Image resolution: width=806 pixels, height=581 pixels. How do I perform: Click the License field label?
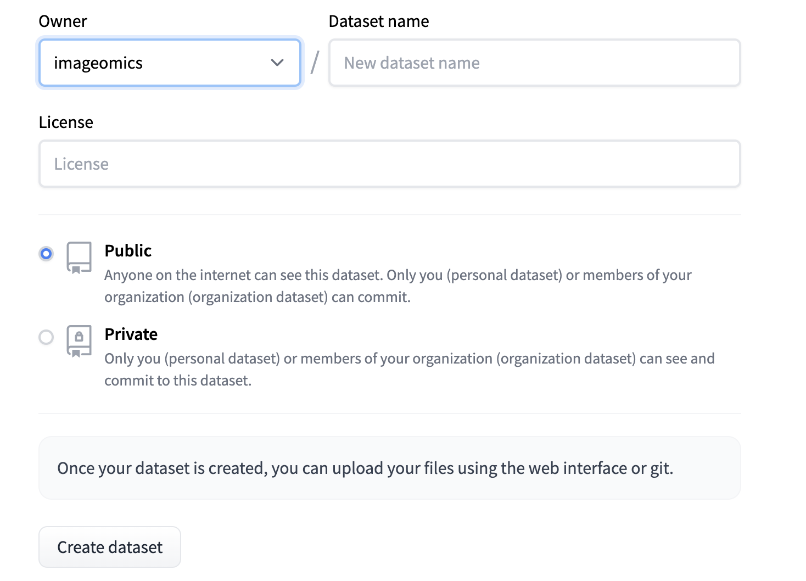click(66, 122)
